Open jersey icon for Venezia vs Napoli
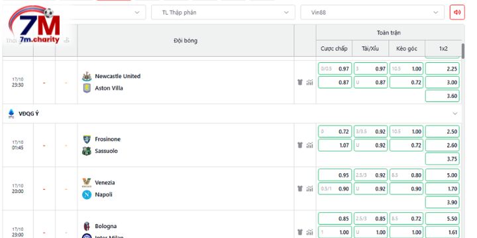Image resolution: width=477 pixels, height=238 pixels. tap(300, 189)
